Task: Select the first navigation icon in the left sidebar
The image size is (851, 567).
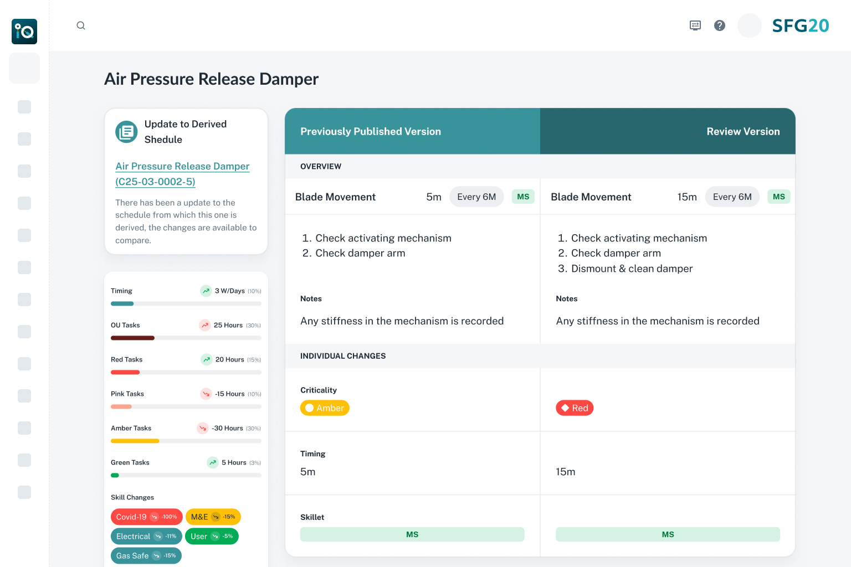Action: 24,68
